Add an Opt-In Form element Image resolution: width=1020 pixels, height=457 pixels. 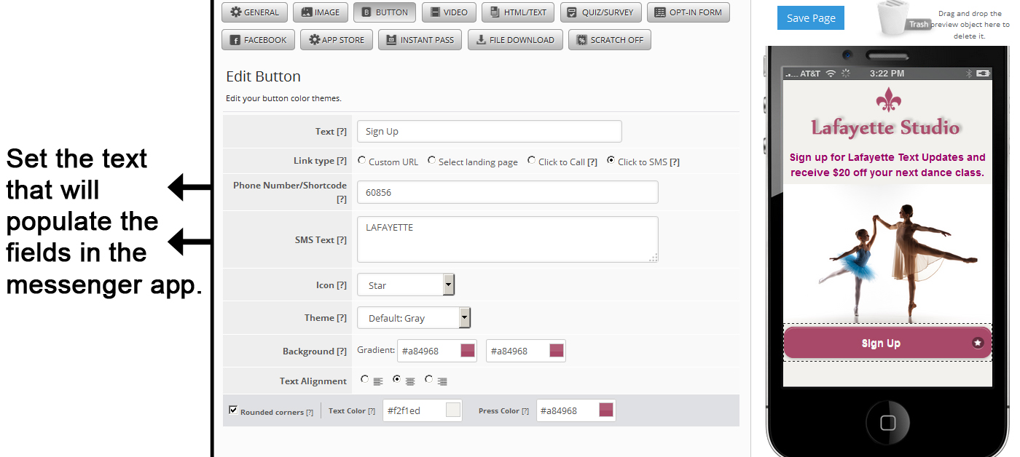pos(688,12)
